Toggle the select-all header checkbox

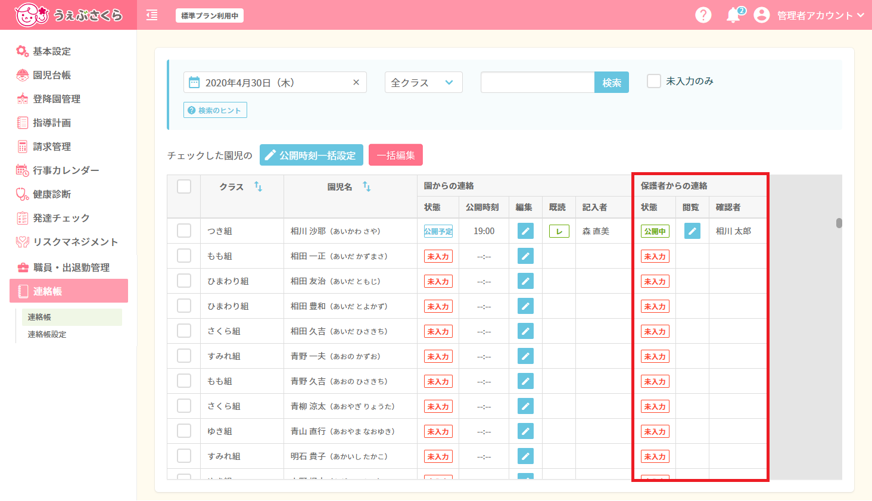coord(184,186)
